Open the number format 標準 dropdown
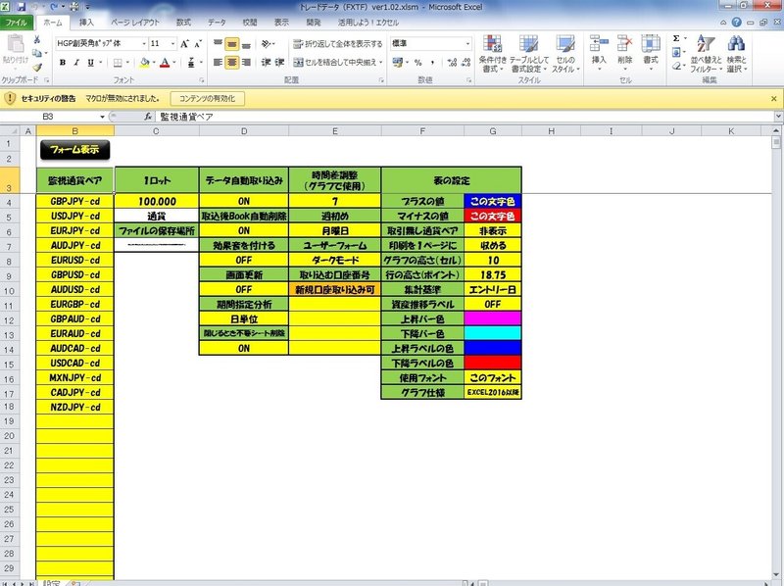The image size is (784, 586). [467, 44]
